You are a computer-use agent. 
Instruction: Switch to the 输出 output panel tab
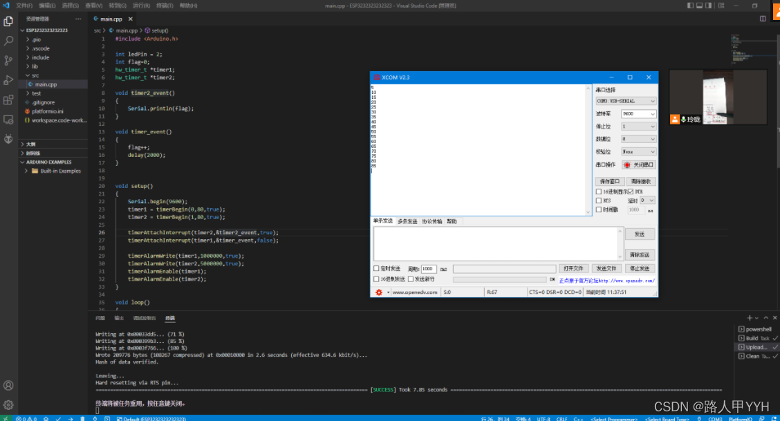(119, 318)
